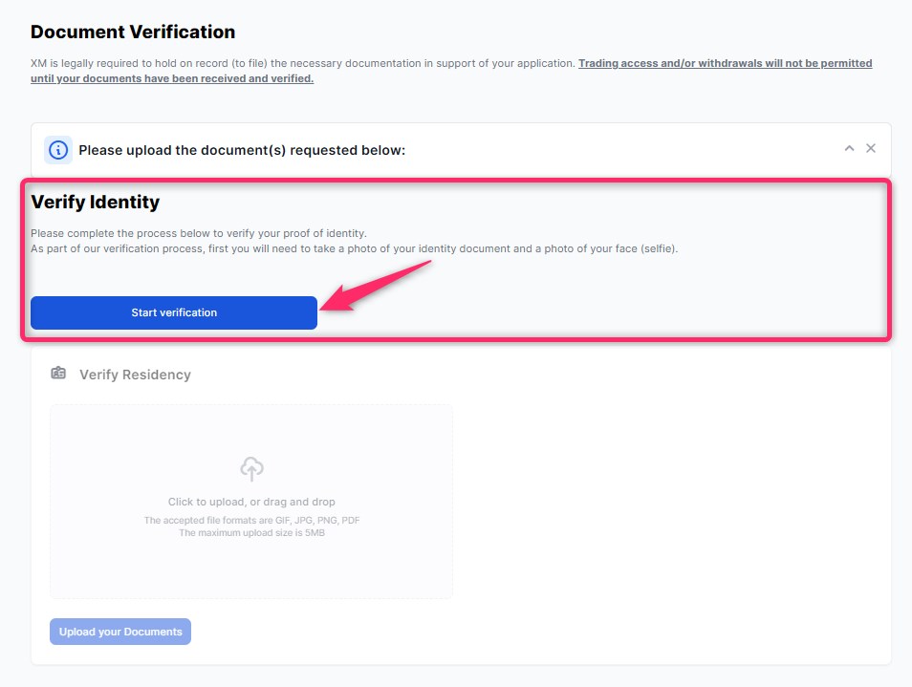Click the Verify Residency section title
The height and width of the screenshot is (687, 912).
point(135,375)
